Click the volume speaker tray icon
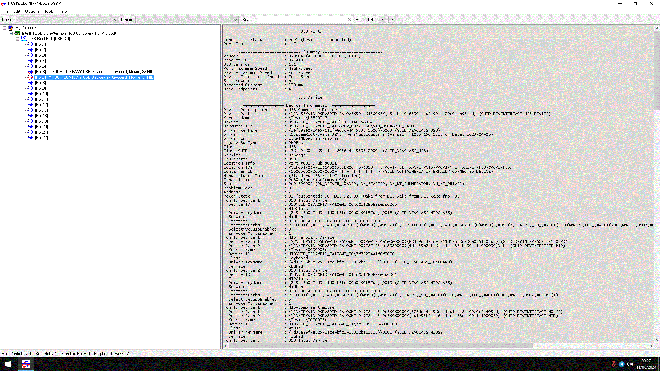The image size is (660, 371). (x=630, y=364)
